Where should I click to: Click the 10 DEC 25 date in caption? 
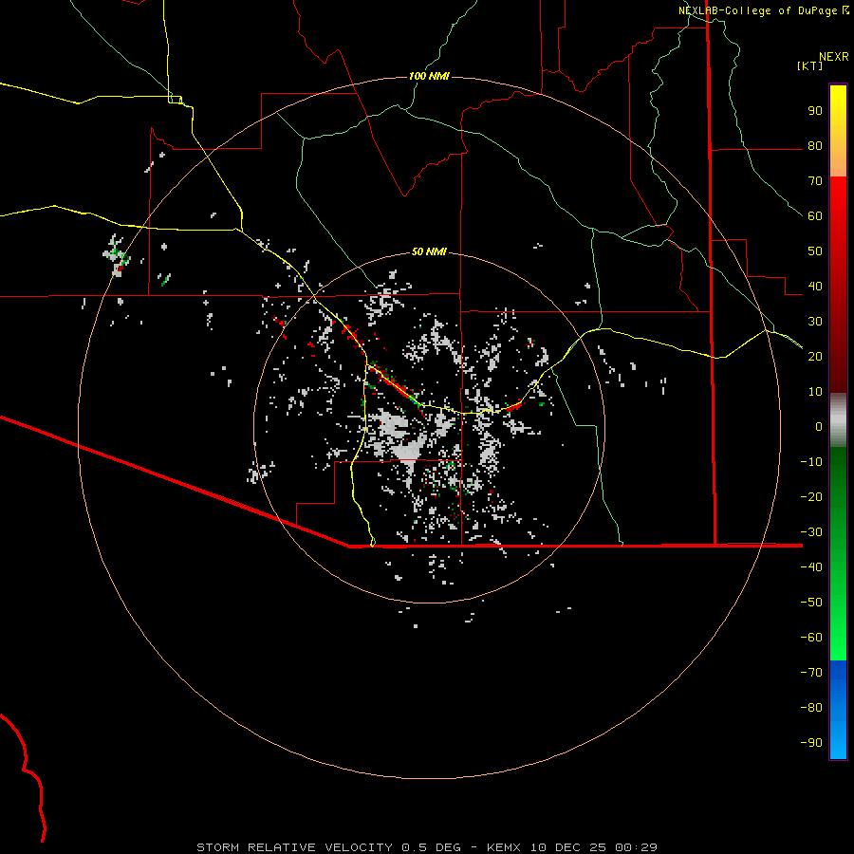coord(570,846)
